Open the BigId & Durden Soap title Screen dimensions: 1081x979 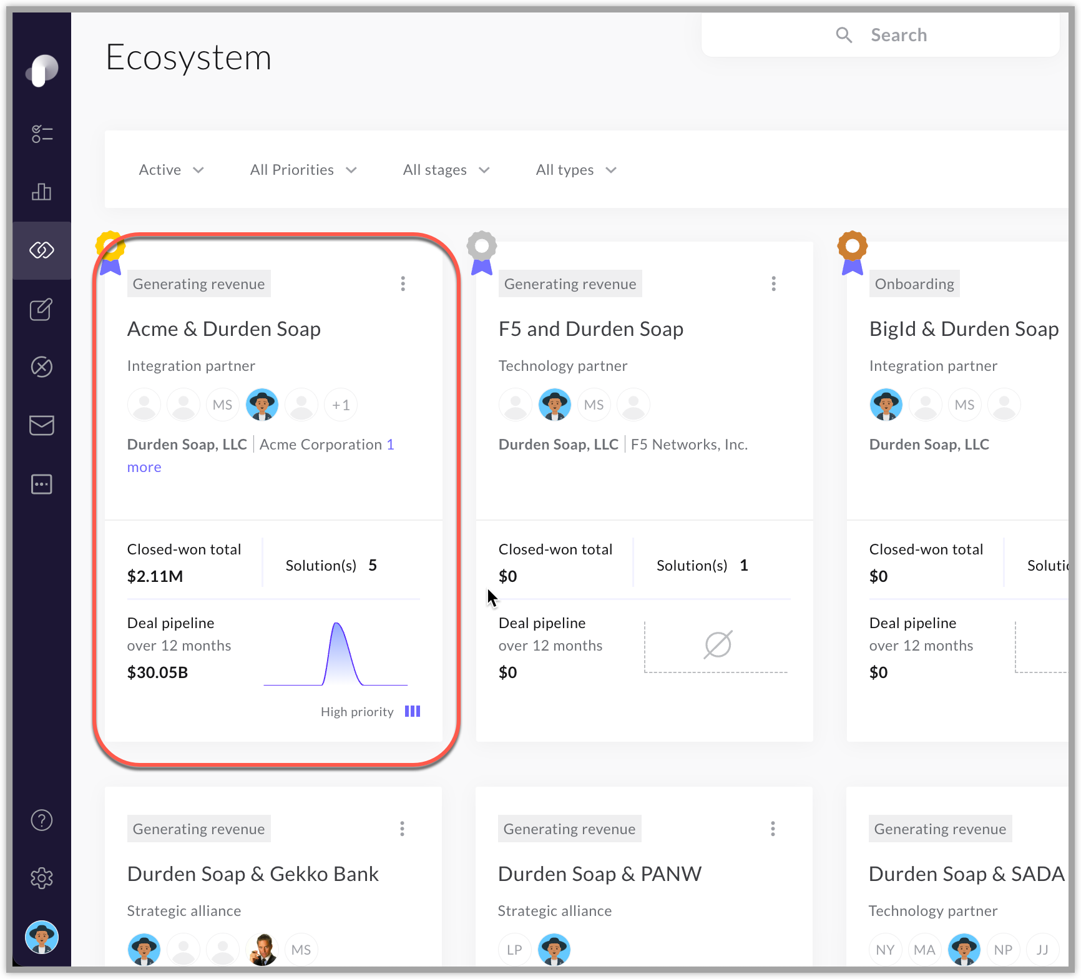pos(964,329)
